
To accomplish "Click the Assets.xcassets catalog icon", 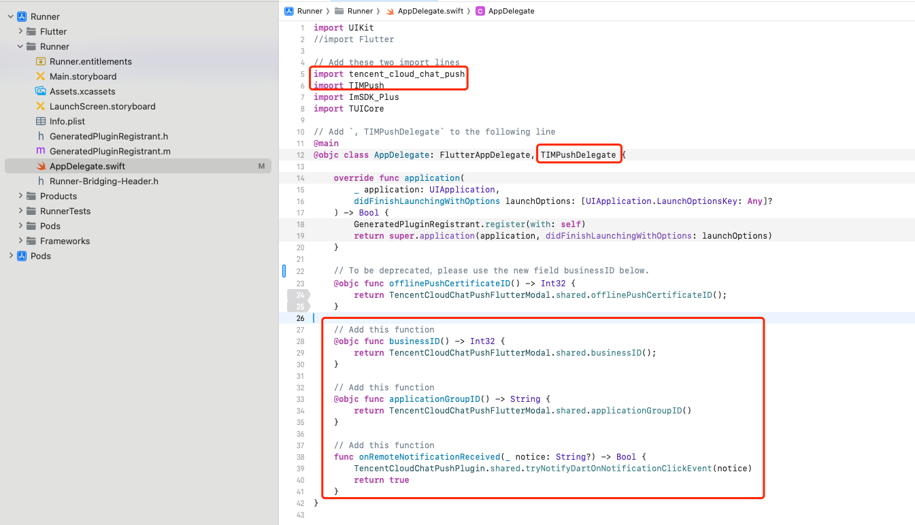I will [x=41, y=91].
